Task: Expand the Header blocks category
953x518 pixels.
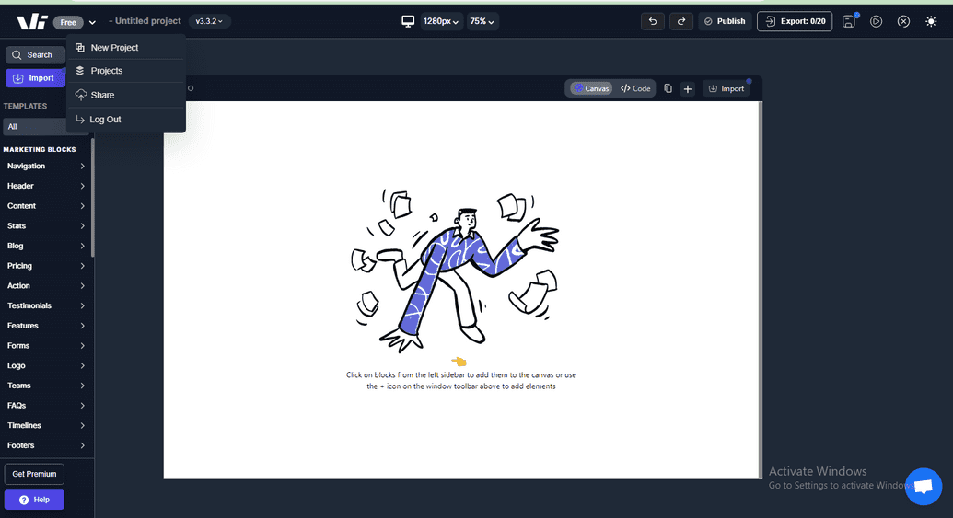Action: click(x=46, y=186)
